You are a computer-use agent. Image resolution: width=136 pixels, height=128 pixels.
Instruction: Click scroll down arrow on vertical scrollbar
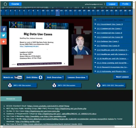click(134, 124)
